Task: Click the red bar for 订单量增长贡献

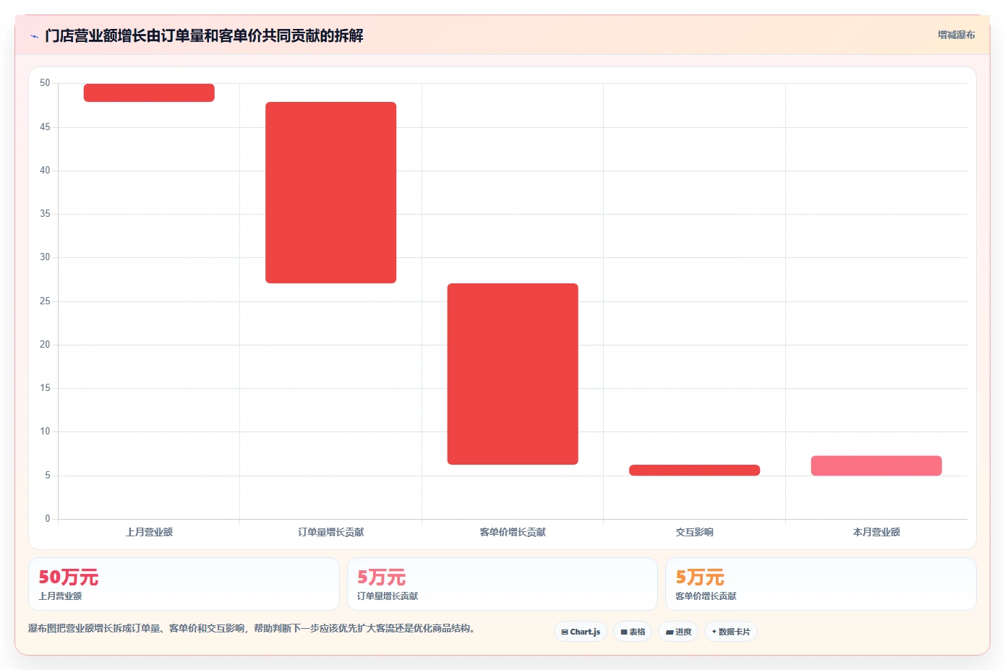Action: (331, 192)
